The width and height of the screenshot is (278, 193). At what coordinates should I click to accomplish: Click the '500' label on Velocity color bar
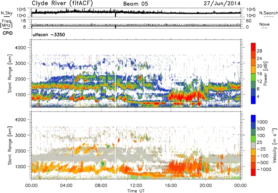tap(261, 129)
